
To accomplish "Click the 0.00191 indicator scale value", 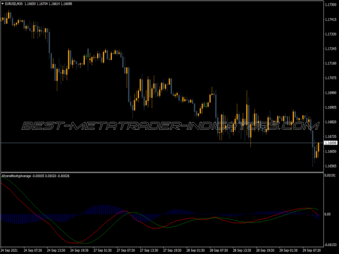I will coord(330,176).
